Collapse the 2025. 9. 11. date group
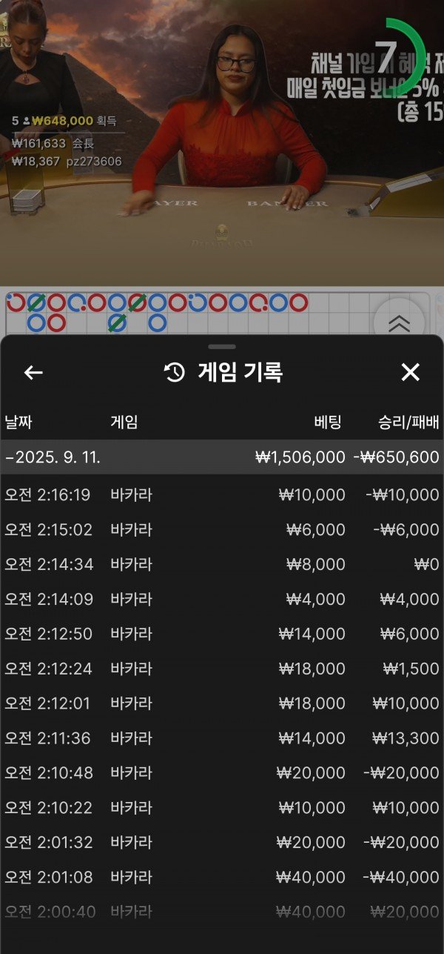The image size is (444, 954). 222,457
